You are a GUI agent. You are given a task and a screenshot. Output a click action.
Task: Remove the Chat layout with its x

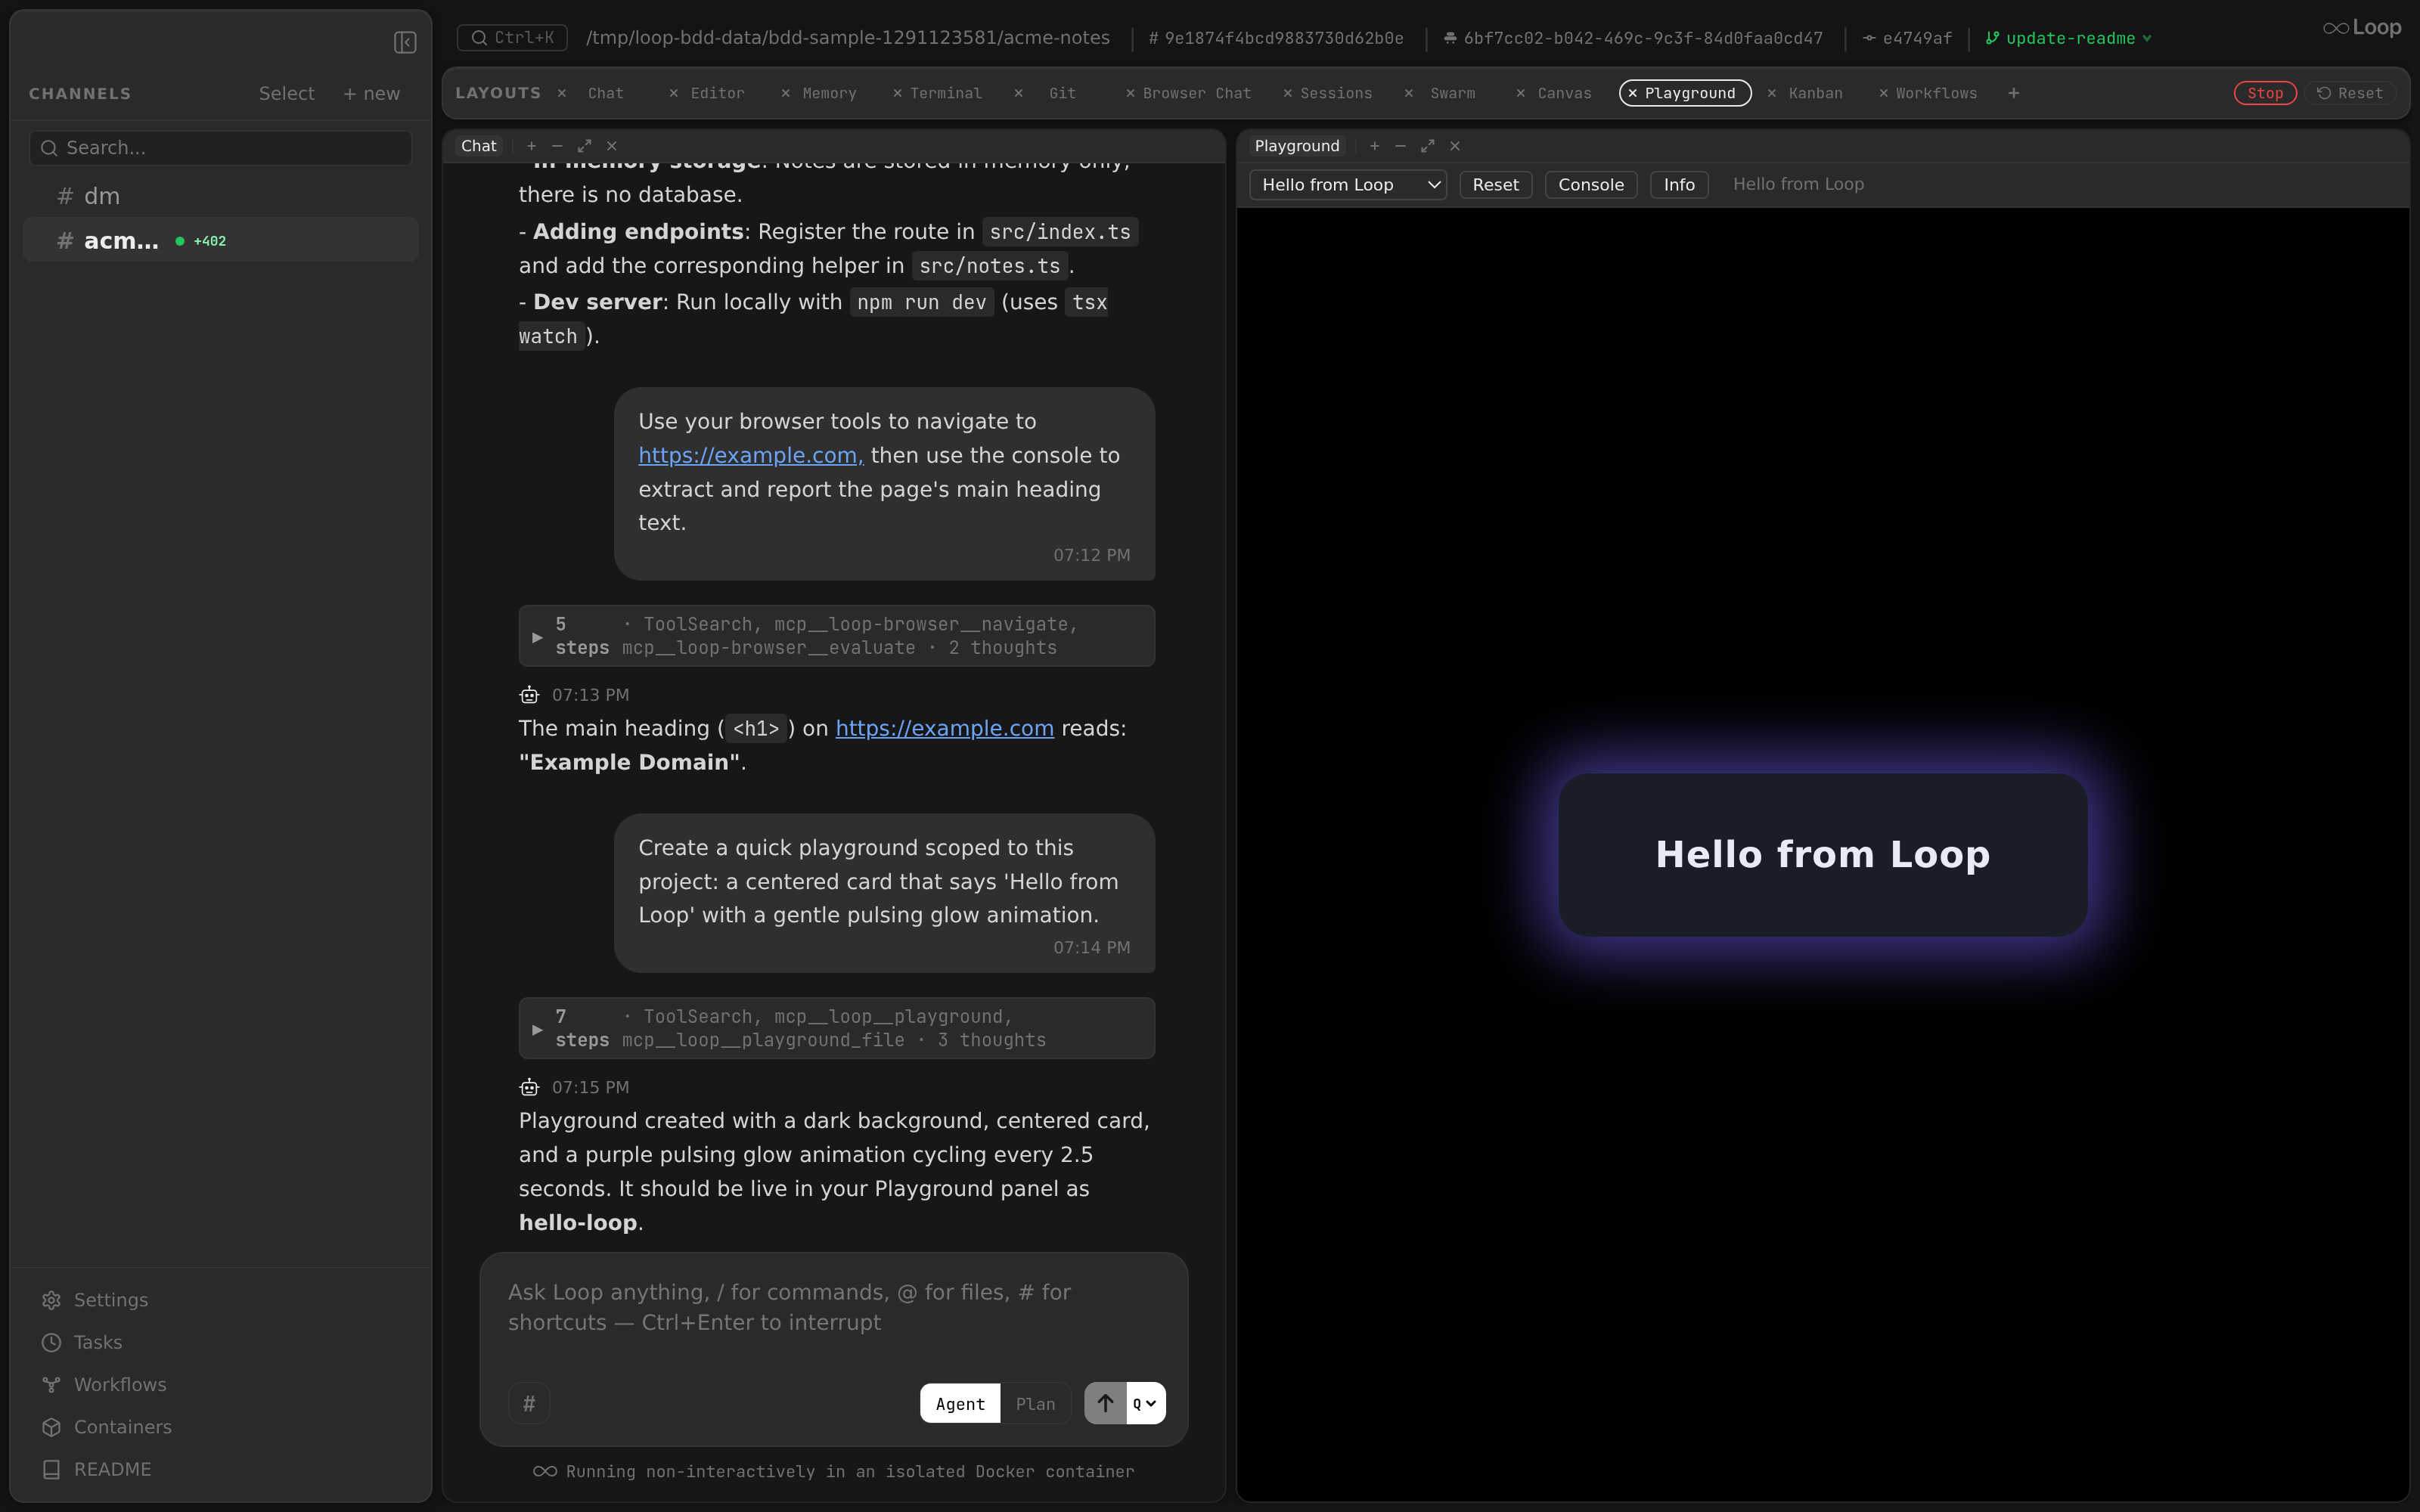tap(562, 93)
